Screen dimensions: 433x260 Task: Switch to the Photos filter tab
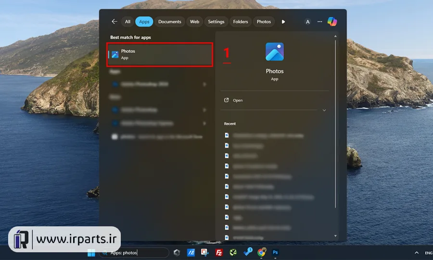click(264, 22)
